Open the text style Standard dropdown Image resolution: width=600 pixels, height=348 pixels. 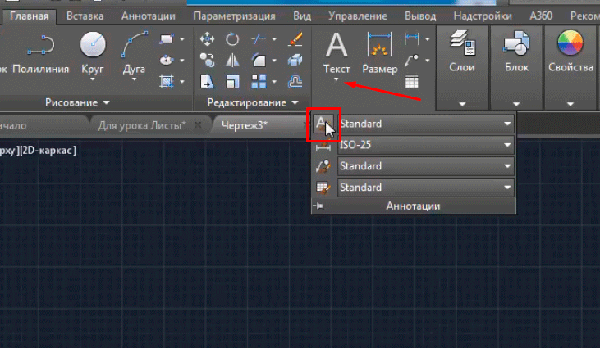pos(426,124)
